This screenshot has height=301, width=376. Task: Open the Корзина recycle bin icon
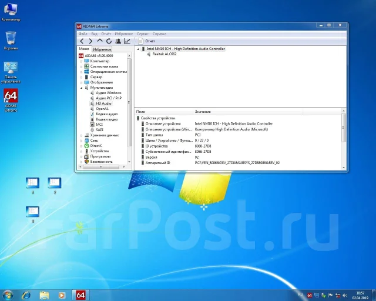pyautogui.click(x=11, y=41)
